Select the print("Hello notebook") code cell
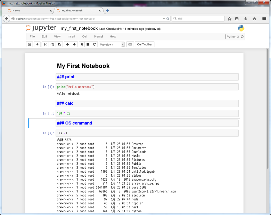271x215 pixels. [147, 87]
